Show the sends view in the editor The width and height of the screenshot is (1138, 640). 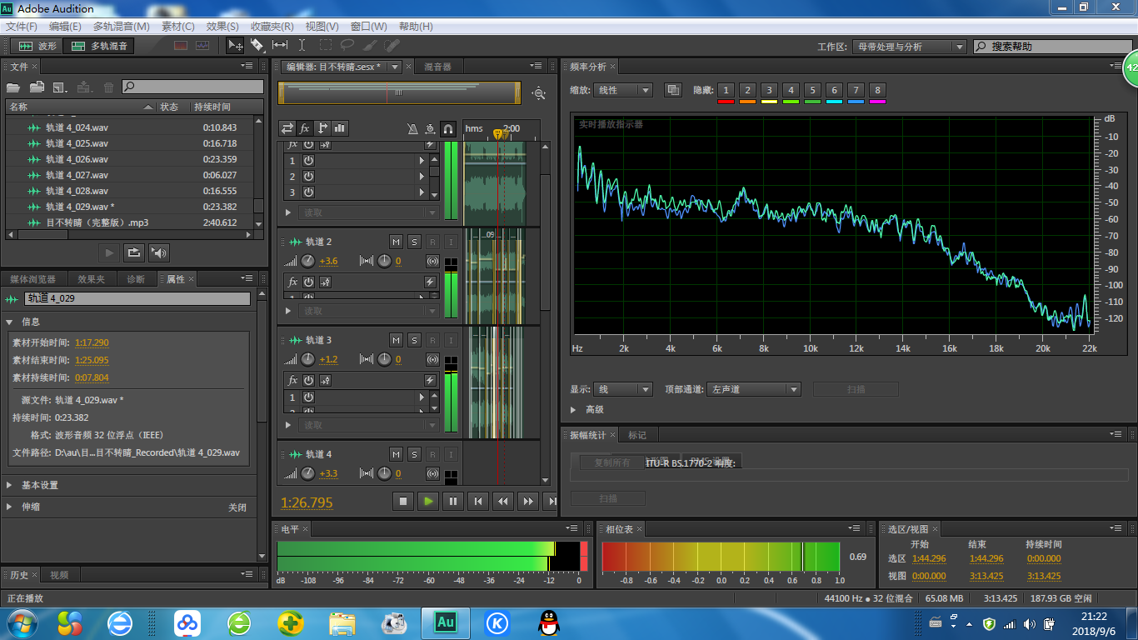point(322,128)
